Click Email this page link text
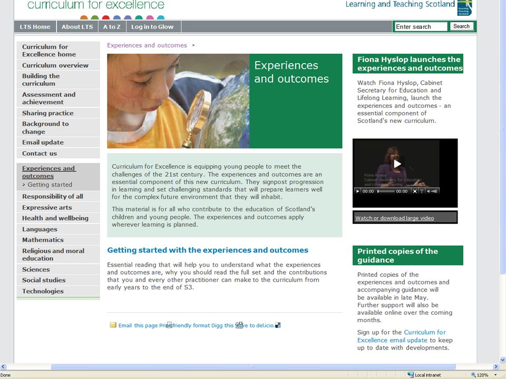The width and height of the screenshot is (506, 379). (x=138, y=325)
